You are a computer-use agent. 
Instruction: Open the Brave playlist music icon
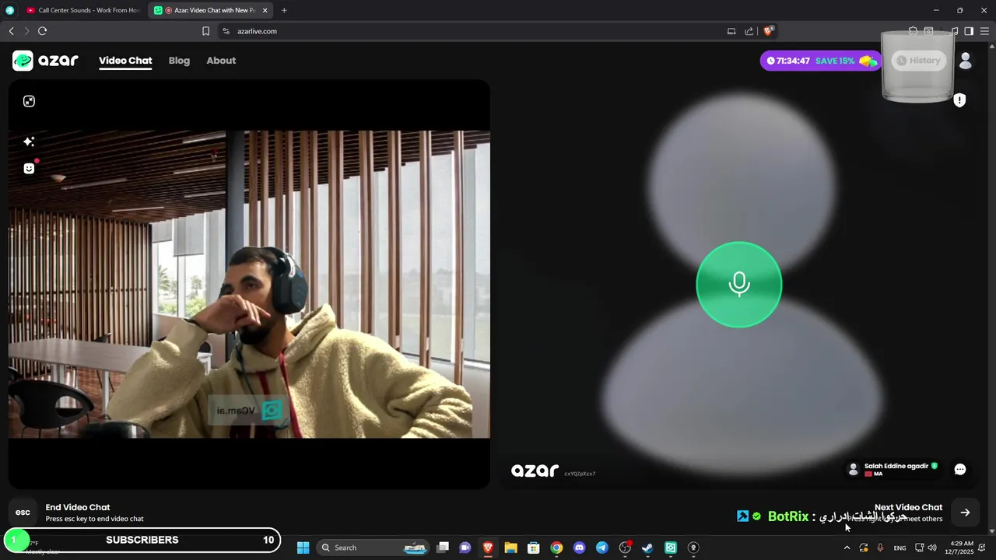pos(954,31)
